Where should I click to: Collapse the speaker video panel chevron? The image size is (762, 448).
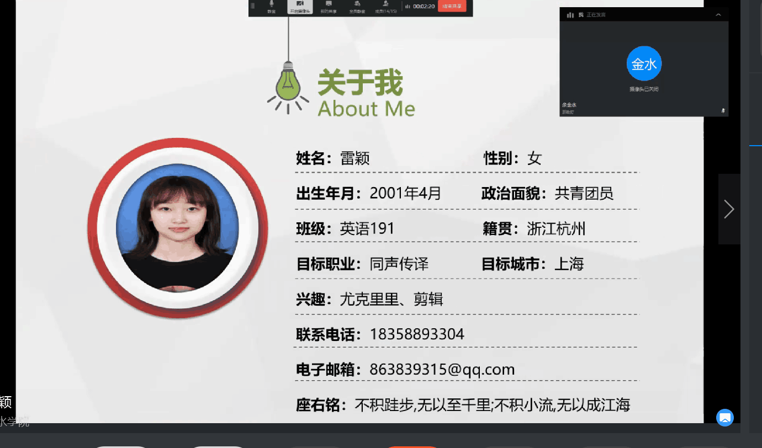(718, 15)
